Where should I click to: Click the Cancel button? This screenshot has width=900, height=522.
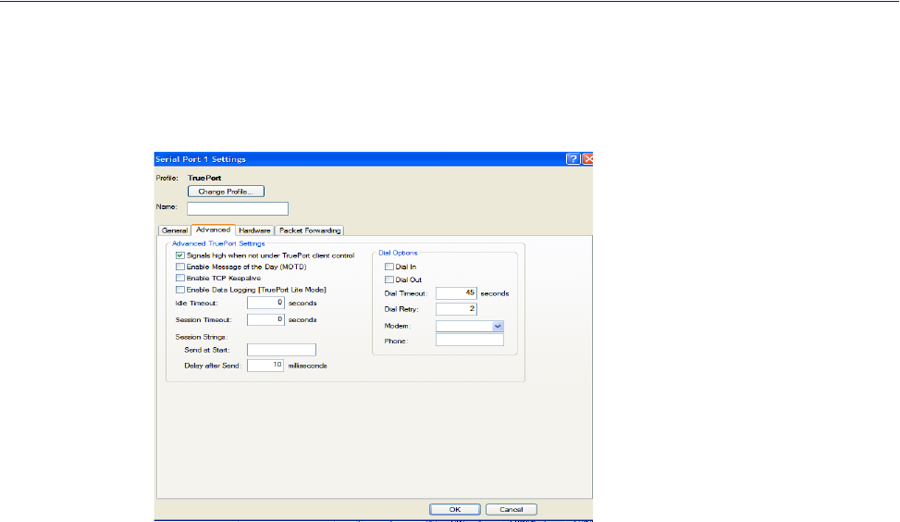[x=511, y=509]
